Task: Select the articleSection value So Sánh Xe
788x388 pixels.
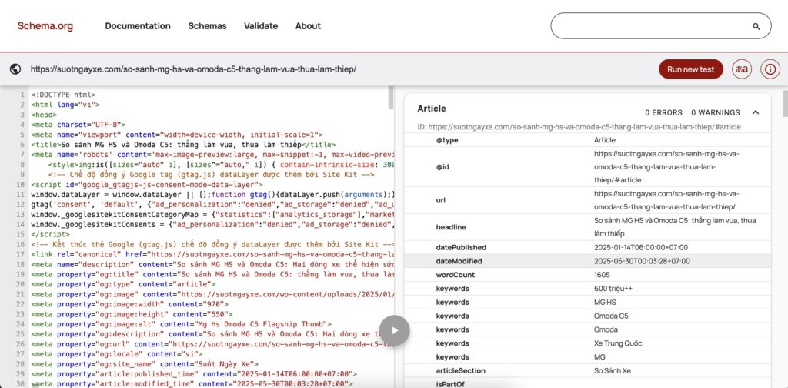Action: coord(612,370)
